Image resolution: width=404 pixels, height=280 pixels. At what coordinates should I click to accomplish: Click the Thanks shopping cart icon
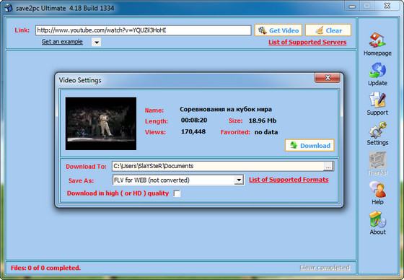377,160
